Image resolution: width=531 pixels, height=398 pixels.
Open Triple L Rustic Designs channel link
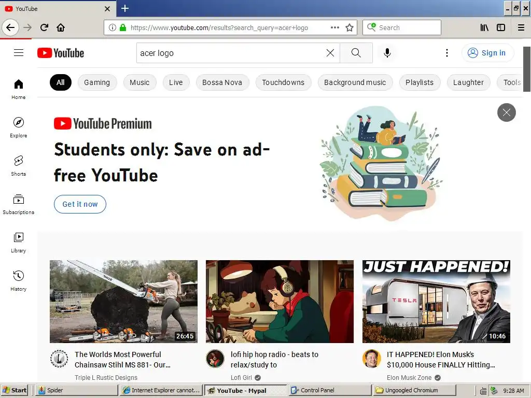point(106,377)
